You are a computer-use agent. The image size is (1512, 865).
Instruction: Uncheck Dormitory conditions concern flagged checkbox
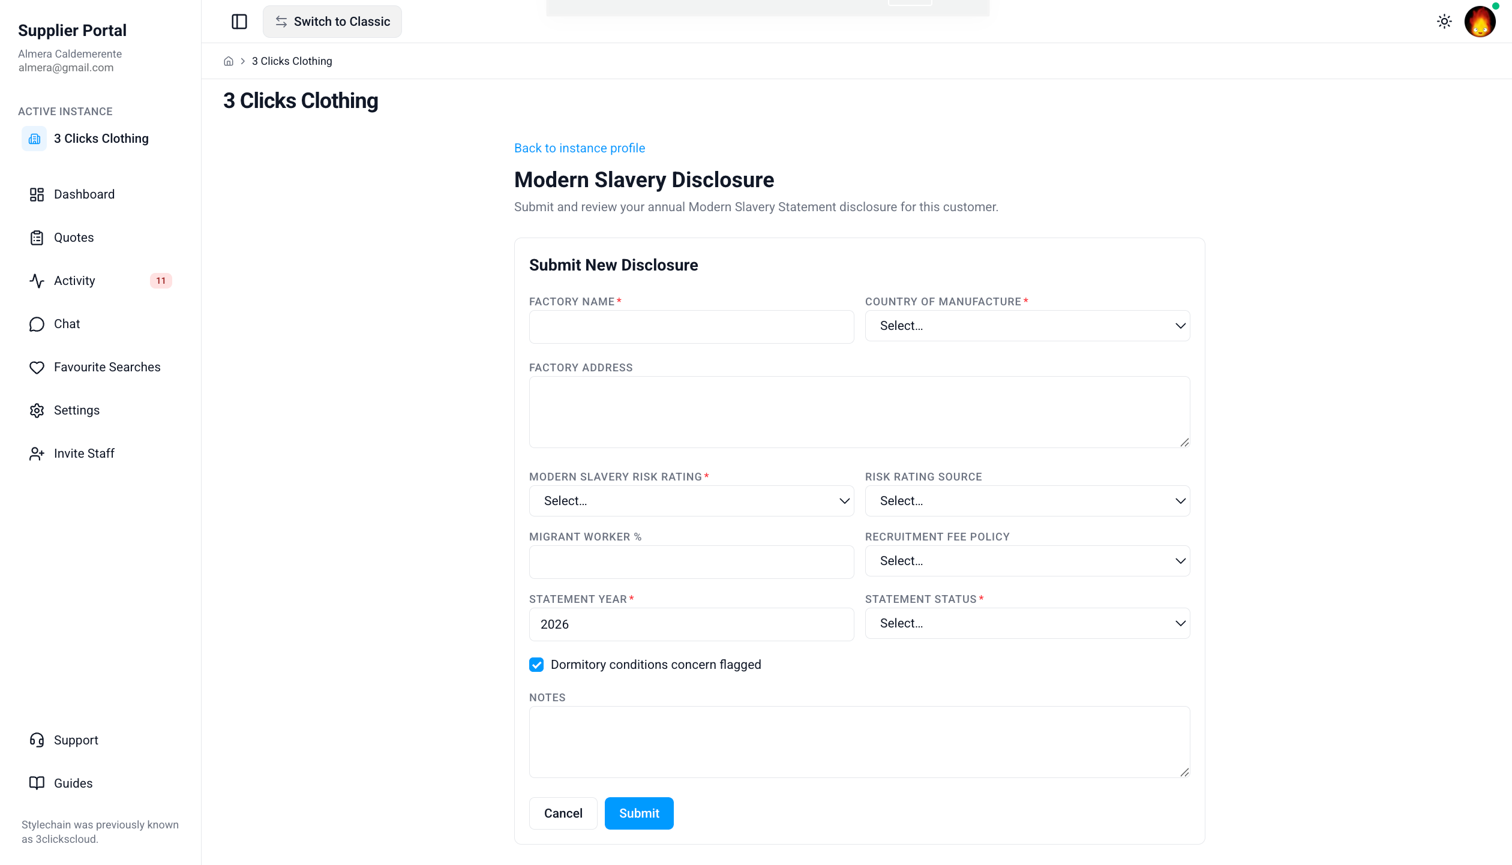pyautogui.click(x=536, y=665)
